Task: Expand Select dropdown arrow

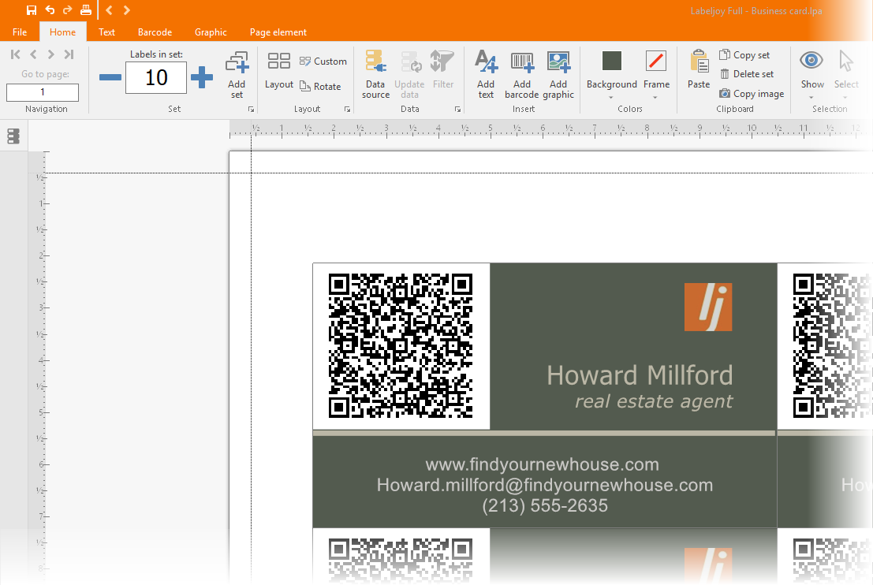Action: pos(845,98)
